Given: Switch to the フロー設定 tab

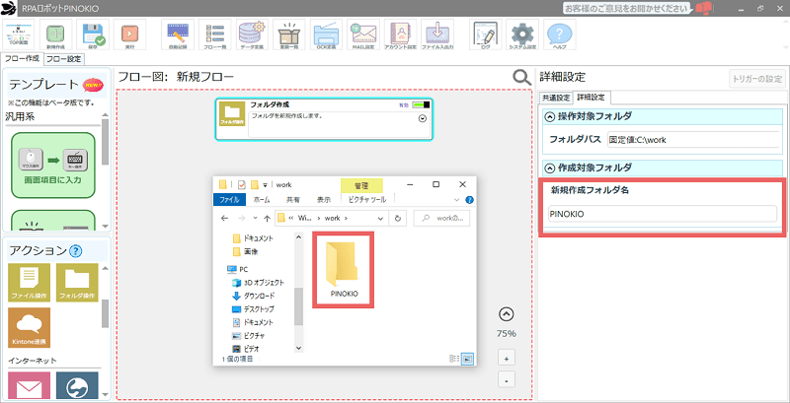Looking at the screenshot, I should (x=64, y=59).
